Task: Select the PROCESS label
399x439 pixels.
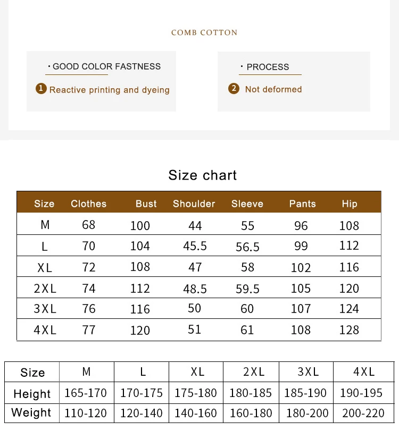Action: [x=268, y=67]
